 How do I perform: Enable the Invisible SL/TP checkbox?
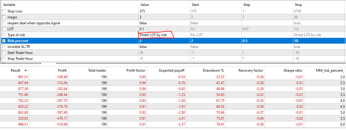tap(4, 47)
